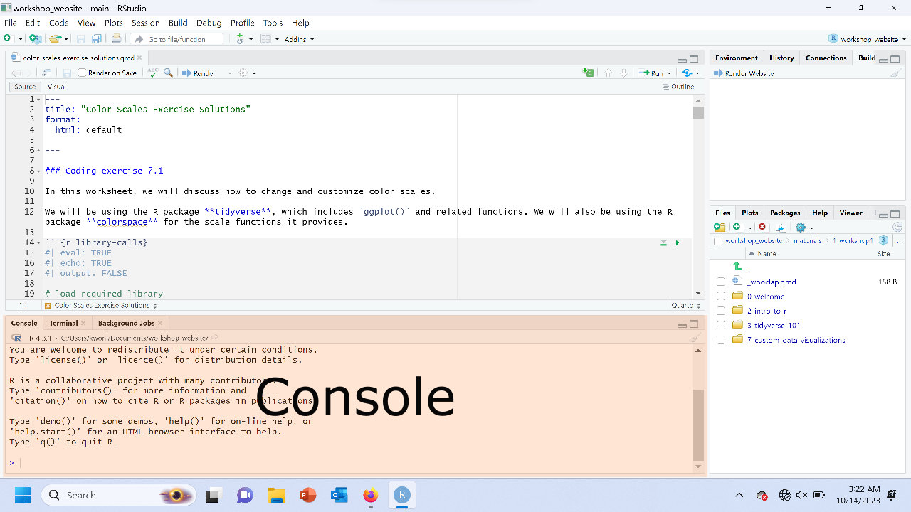911x512 pixels.
Task: Run the library-calls chunk with the green play icon
Action: point(677,243)
